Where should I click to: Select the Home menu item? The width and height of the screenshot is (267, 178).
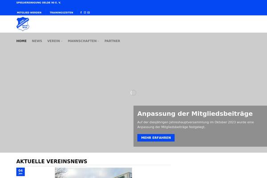coord(21,41)
